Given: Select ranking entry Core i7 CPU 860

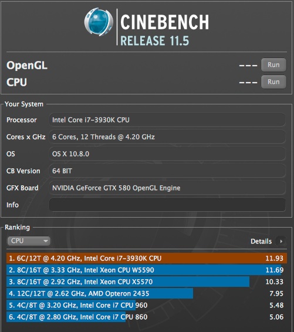Looking at the screenshot, I should tap(147, 317).
